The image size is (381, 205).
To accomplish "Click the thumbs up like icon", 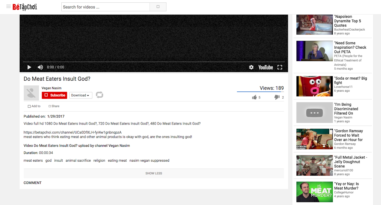I will tap(254, 97).
